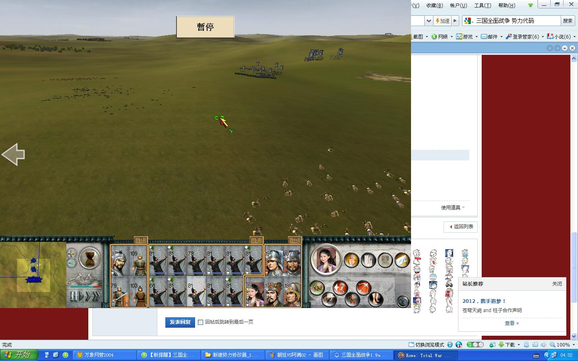This screenshot has height=361, width=578.
Task: Click the 发表回复 button
Action: coord(180,322)
